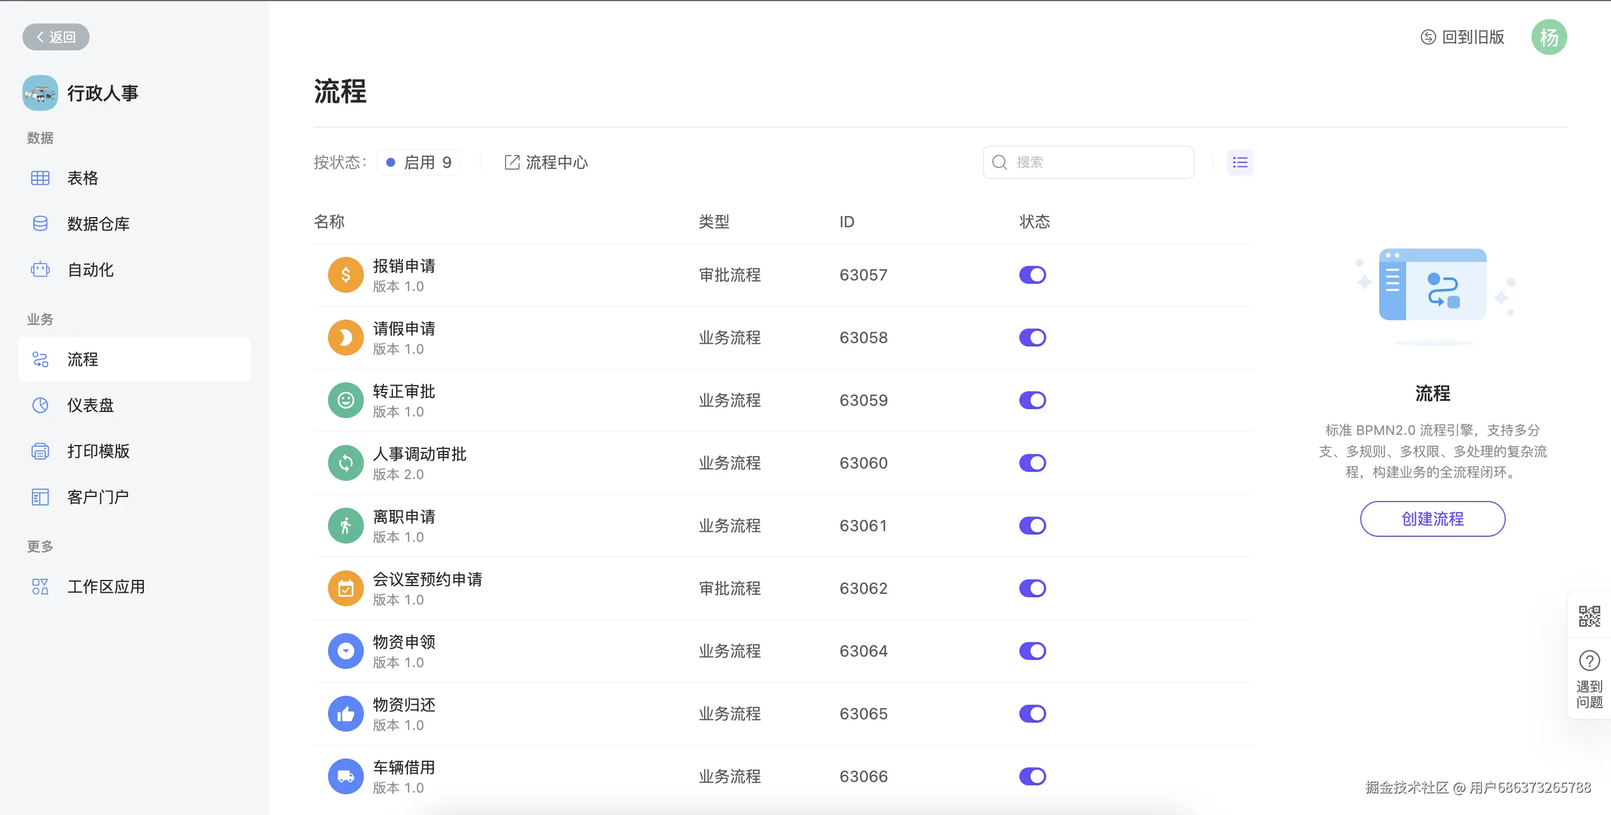Click the 物资归还 thumbs-up icon
The image size is (1611, 815).
click(345, 714)
